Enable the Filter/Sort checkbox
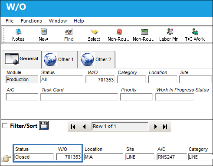This screenshot has height=166, width=213. click(5, 125)
